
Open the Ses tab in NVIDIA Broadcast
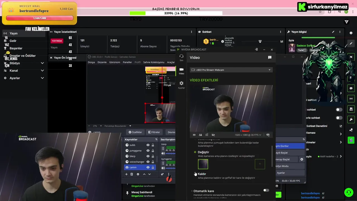tap(181, 58)
